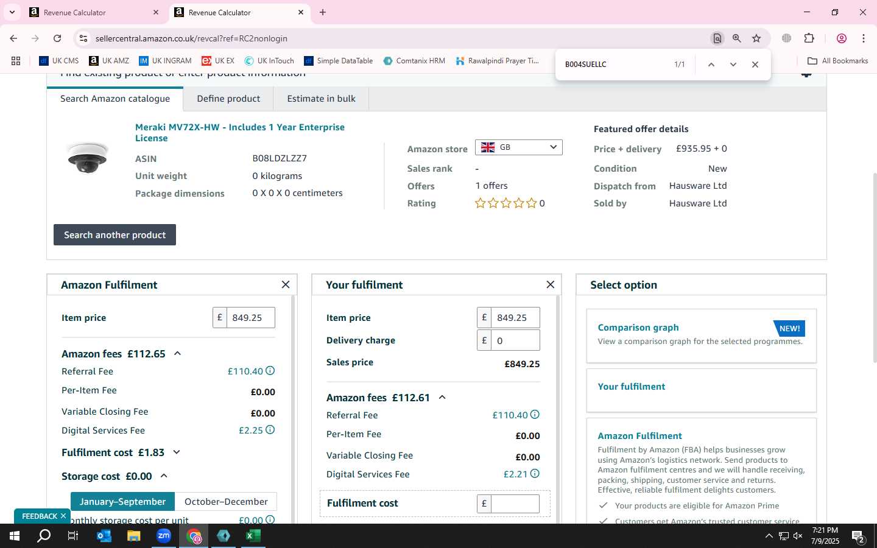Open Comparison graph option
This screenshot has height=548, width=877.
(701, 335)
